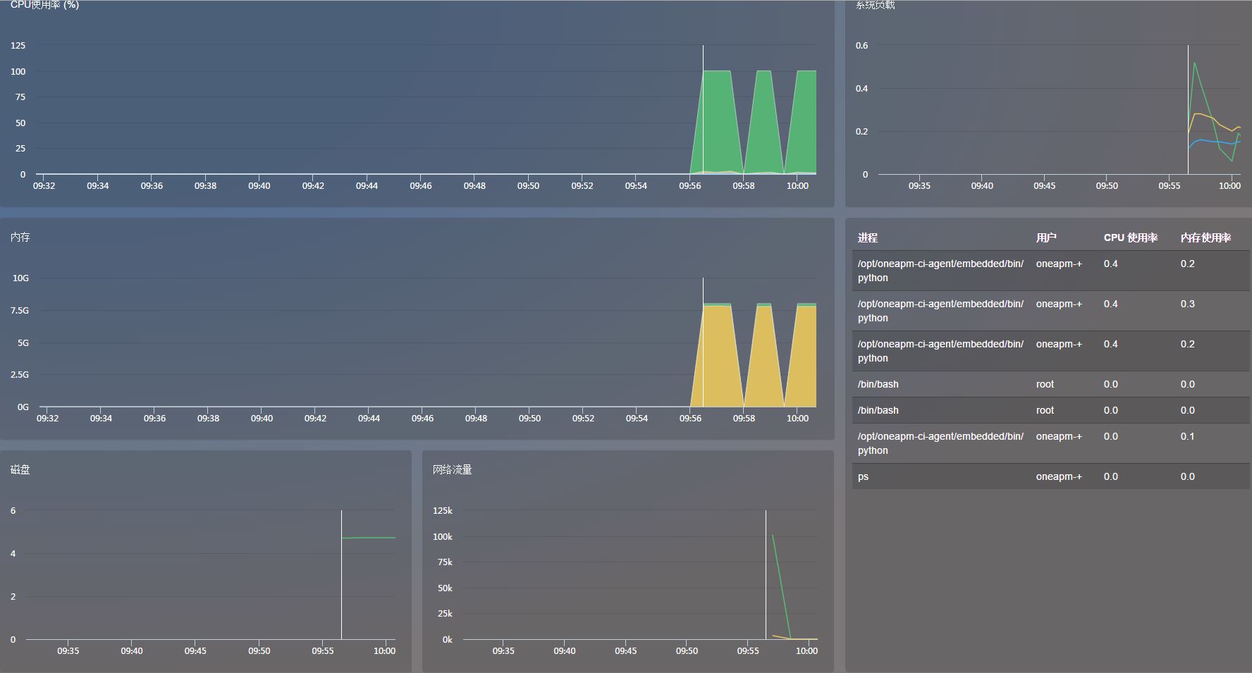Click 09:50 label on 网络流量 chart

(687, 650)
